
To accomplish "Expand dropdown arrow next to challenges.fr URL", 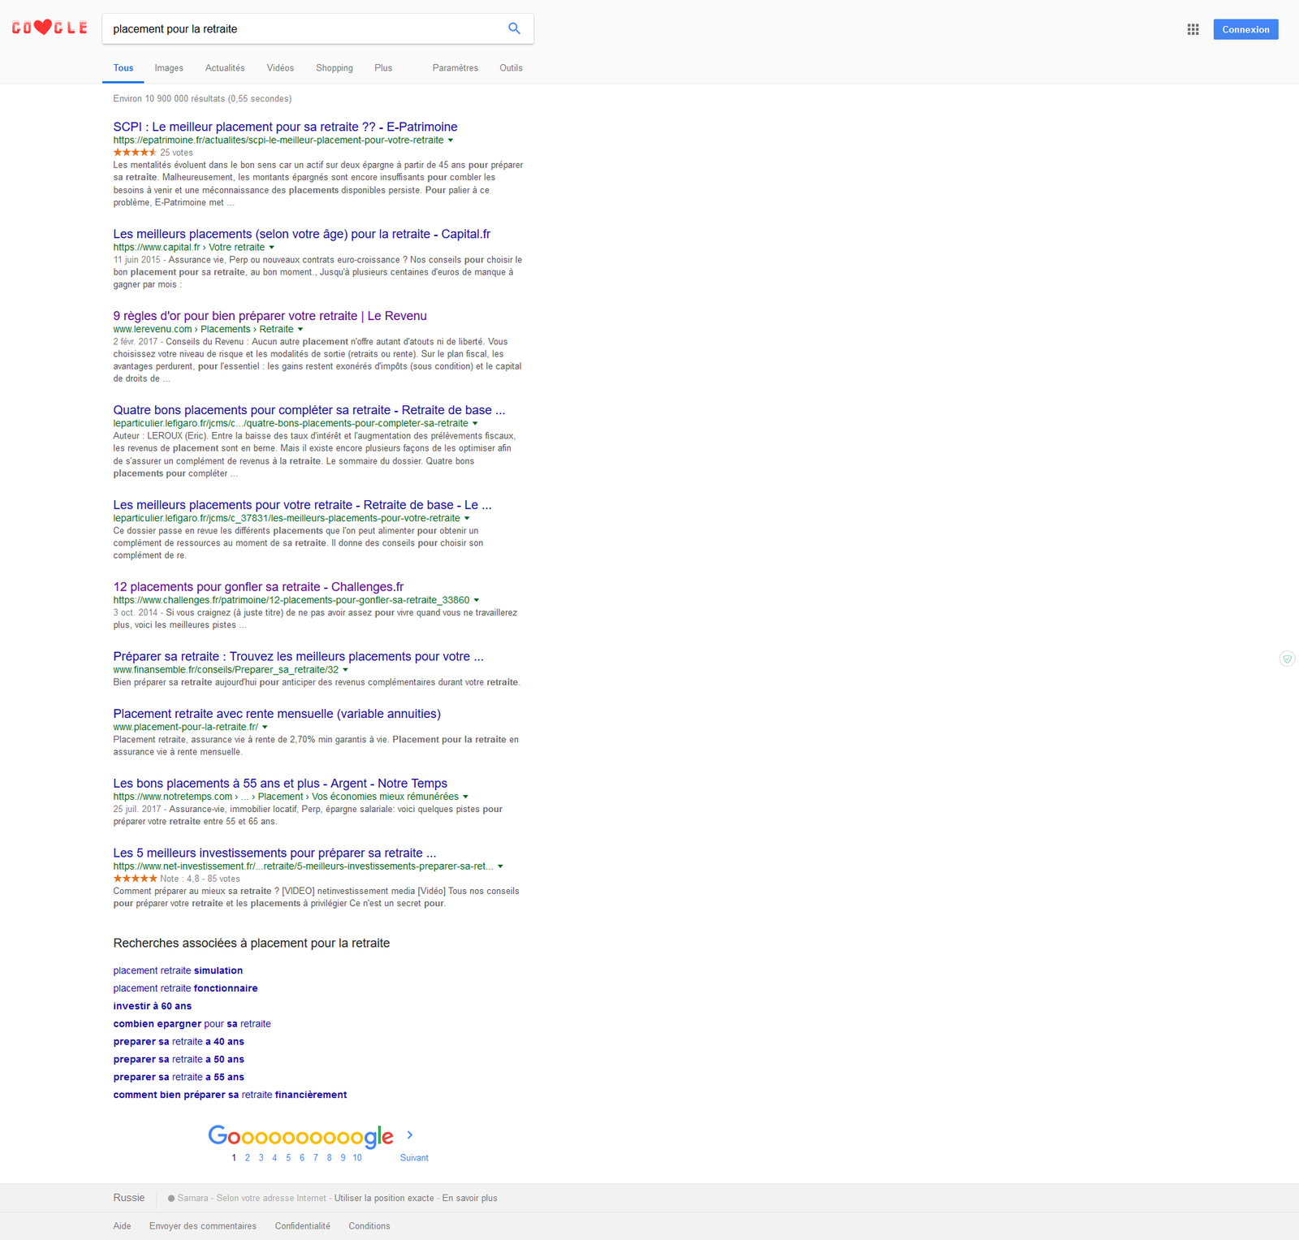I will 477,600.
